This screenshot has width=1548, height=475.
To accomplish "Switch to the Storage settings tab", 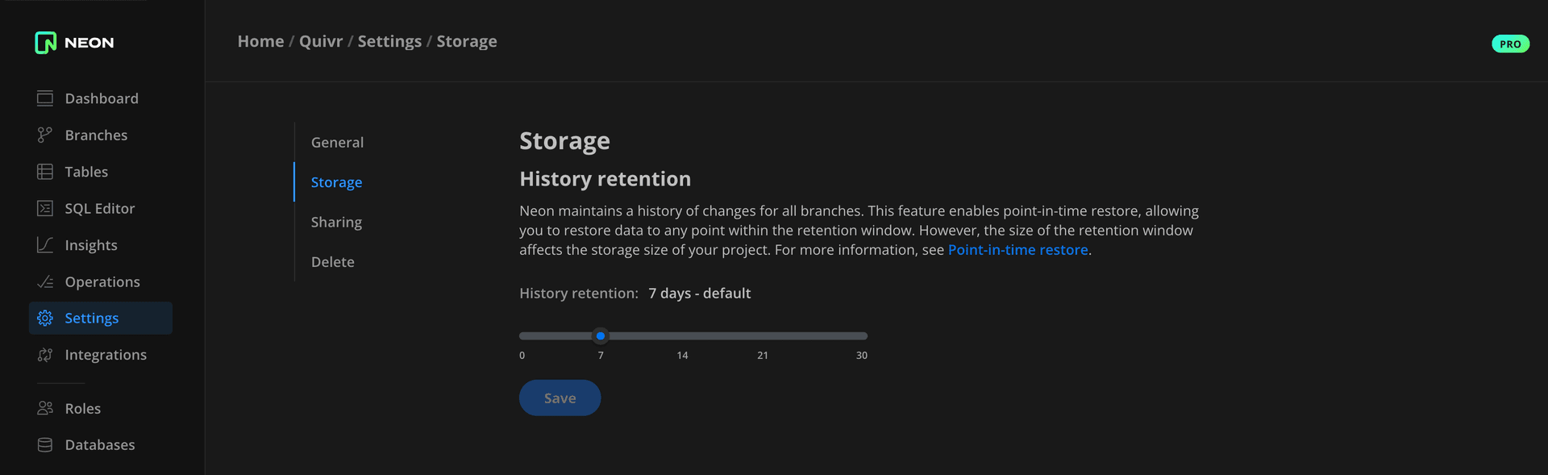I will pyautogui.click(x=336, y=181).
